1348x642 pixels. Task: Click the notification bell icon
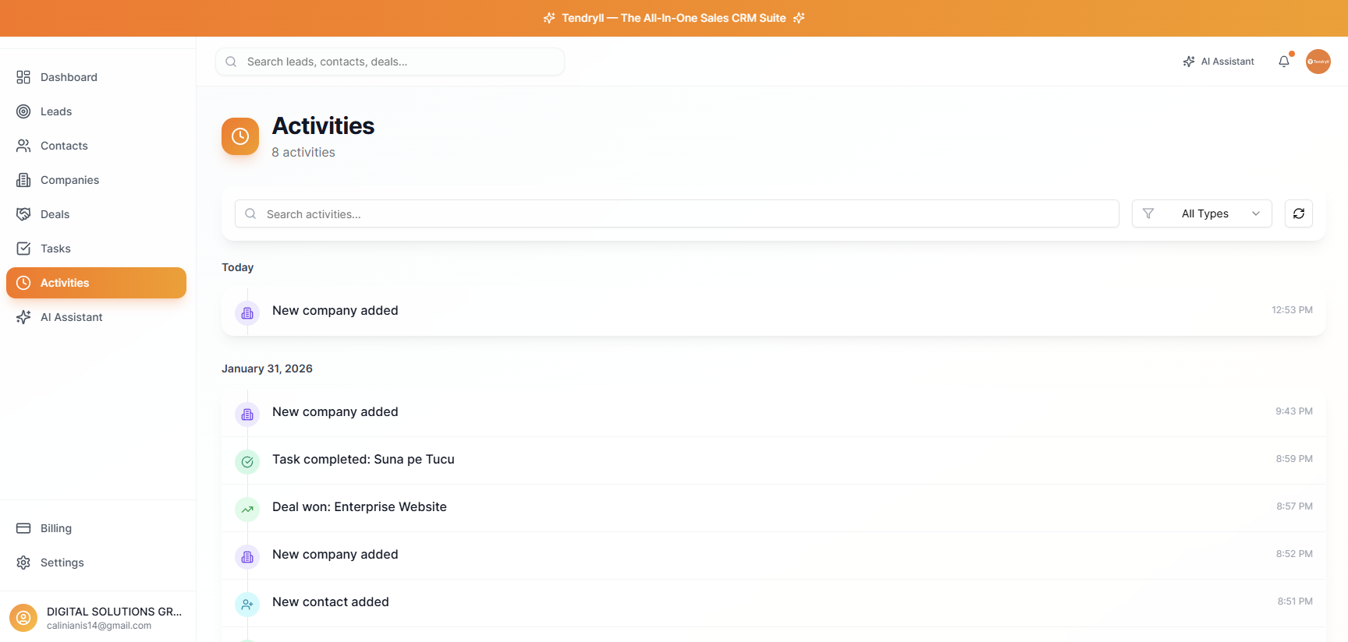coord(1283,62)
